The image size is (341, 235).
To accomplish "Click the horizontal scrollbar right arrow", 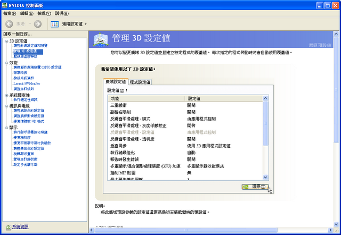I will pos(330,230).
